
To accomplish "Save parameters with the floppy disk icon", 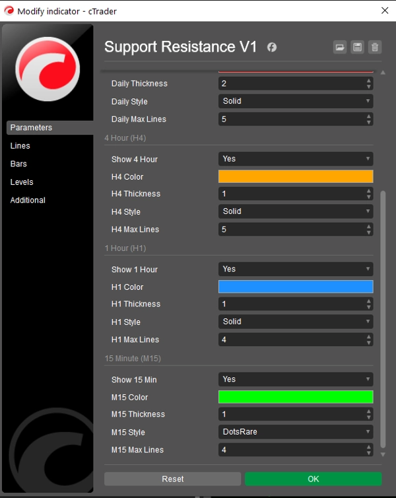I will point(357,48).
